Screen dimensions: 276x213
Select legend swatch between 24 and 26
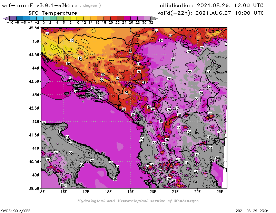[x=127, y=18]
